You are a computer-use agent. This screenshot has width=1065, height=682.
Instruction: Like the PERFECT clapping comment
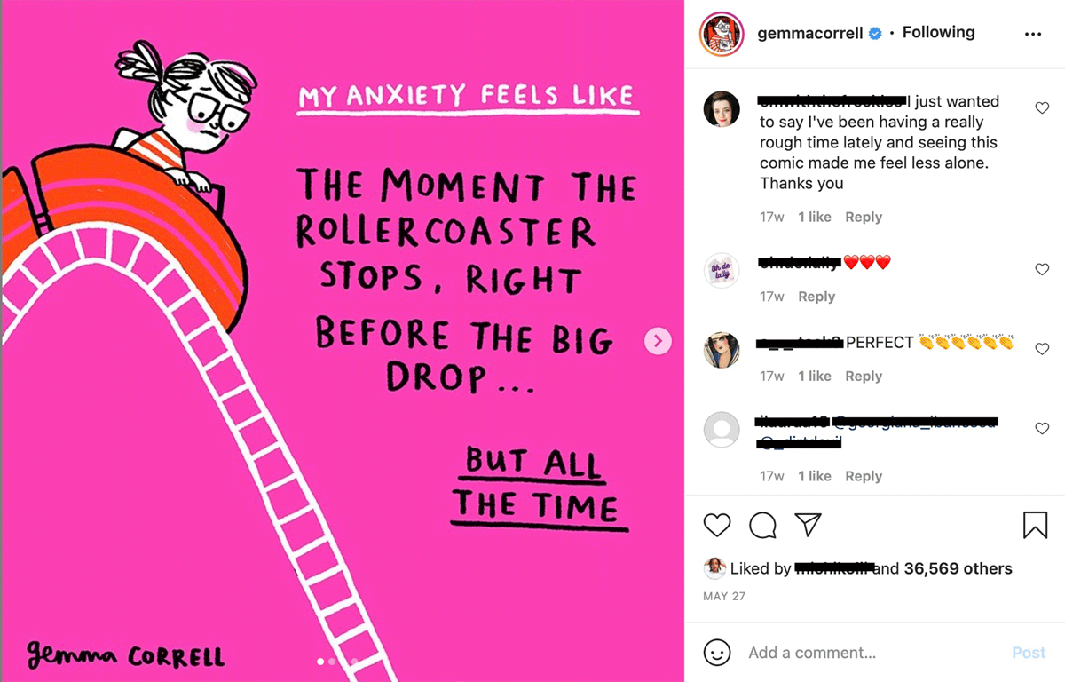(1042, 349)
